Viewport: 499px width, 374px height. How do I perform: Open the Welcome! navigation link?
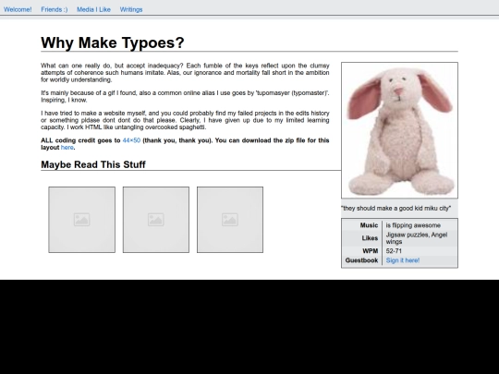point(18,9)
